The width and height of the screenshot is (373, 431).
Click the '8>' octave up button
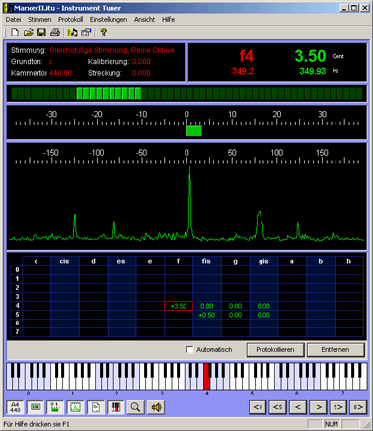[x=358, y=407]
